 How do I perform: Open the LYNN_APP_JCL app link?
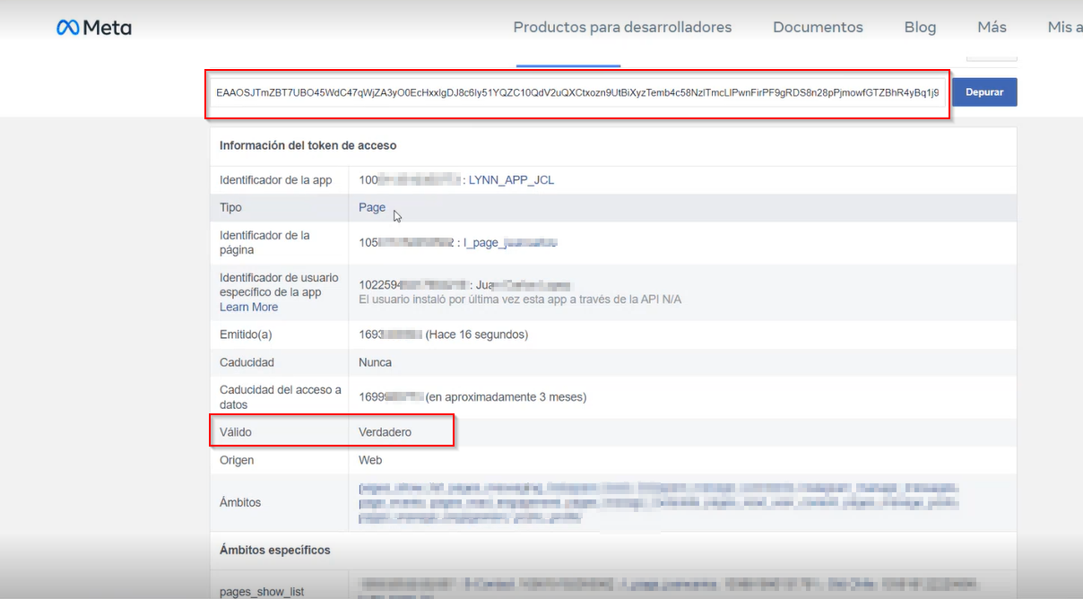pyautogui.click(x=511, y=180)
